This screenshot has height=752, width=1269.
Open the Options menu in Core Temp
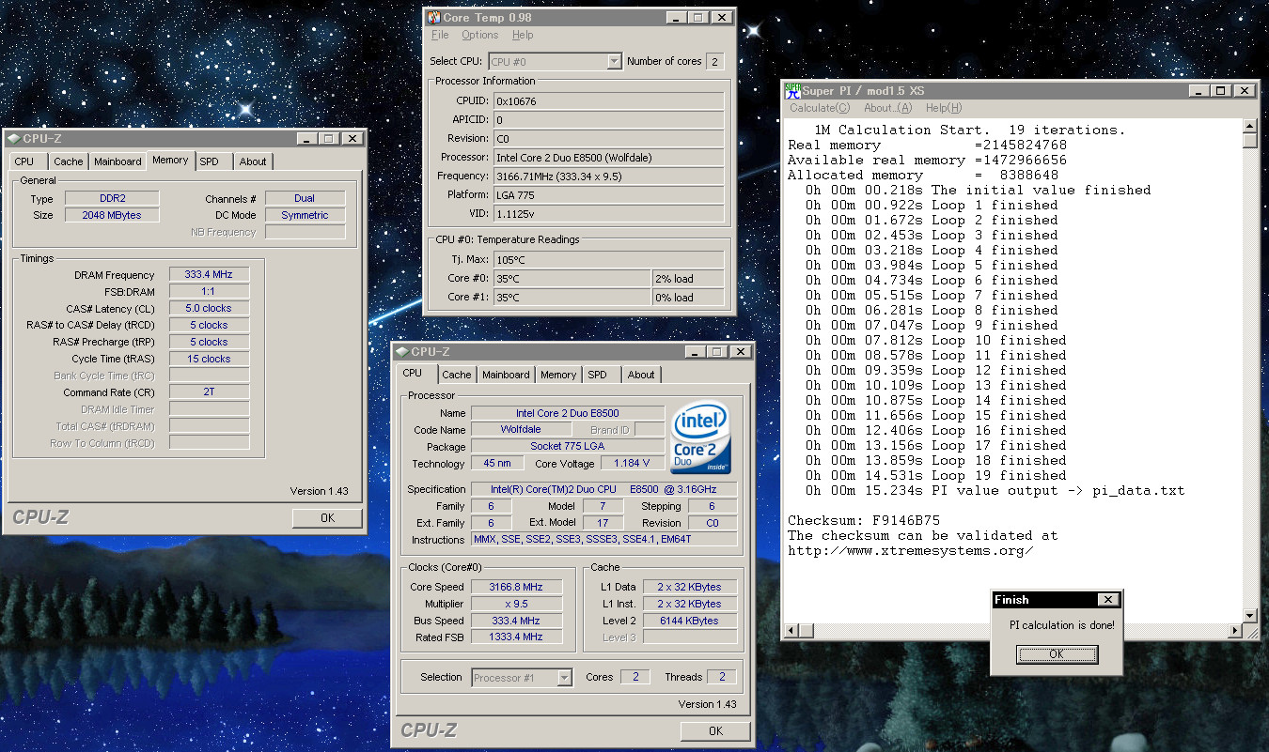tap(479, 35)
